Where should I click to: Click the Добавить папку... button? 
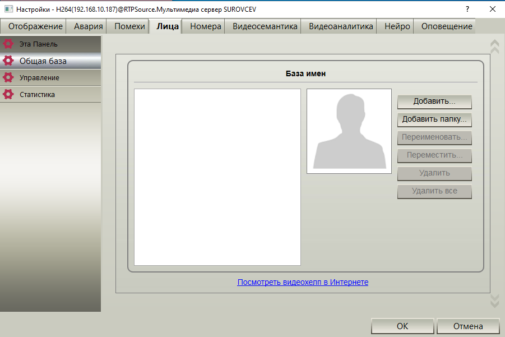click(434, 119)
